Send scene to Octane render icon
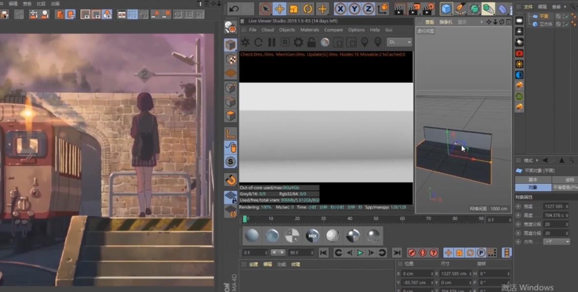 point(245,42)
